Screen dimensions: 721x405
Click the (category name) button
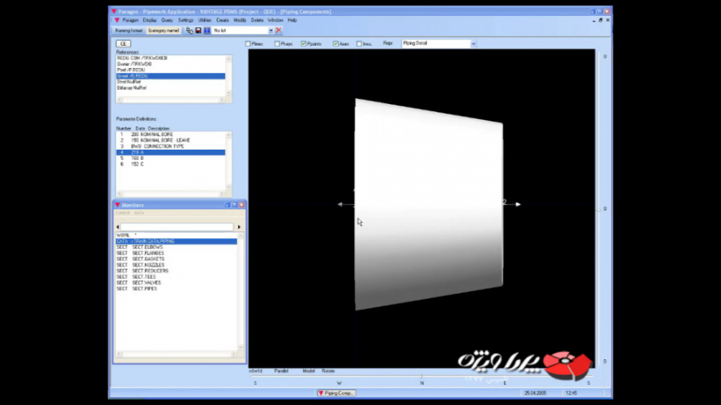pyautogui.click(x=163, y=30)
